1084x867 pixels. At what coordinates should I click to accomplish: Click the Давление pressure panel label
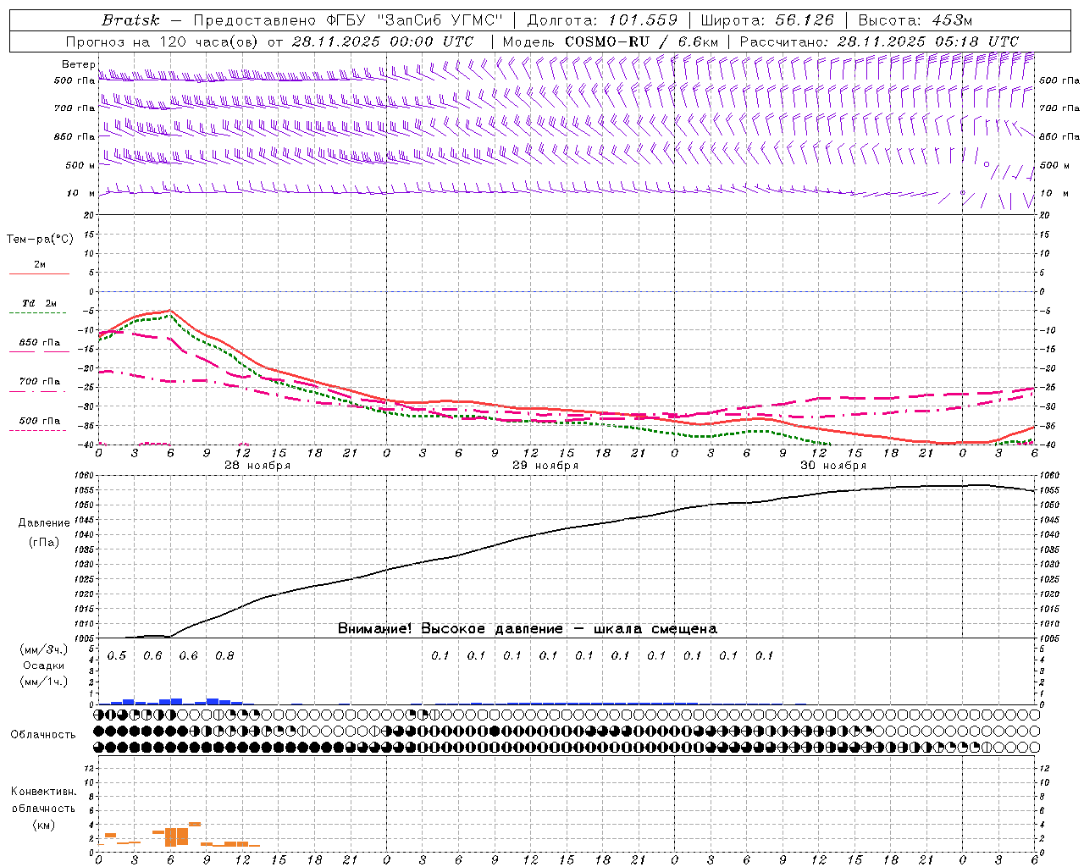[x=40, y=523]
